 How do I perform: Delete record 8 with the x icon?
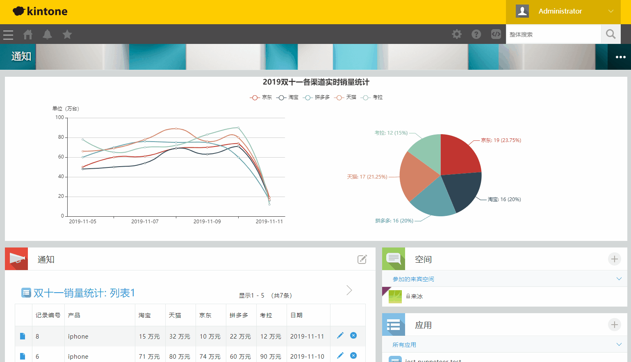point(353,336)
